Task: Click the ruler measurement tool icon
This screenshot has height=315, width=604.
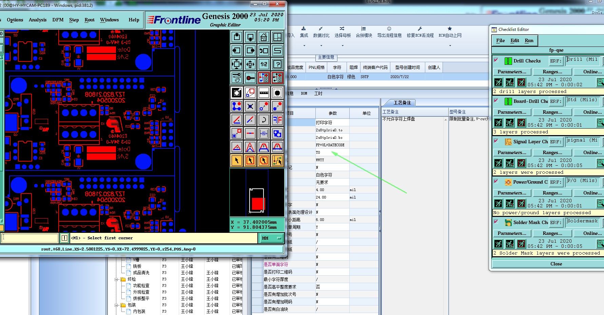Action: click(x=264, y=92)
